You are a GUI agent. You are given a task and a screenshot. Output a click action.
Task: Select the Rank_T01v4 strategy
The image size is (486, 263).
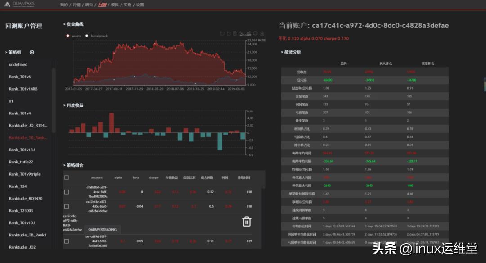20,113
